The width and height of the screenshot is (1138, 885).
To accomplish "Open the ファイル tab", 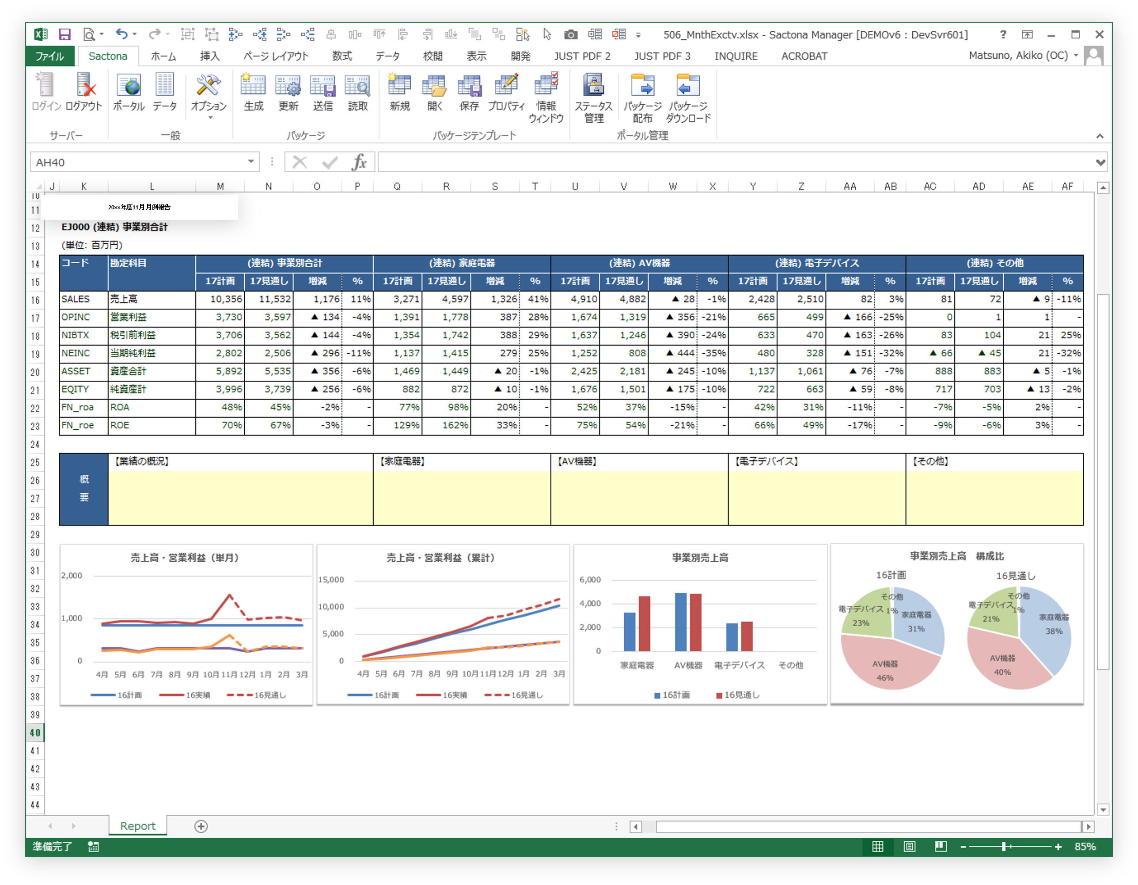I will pos(49,56).
